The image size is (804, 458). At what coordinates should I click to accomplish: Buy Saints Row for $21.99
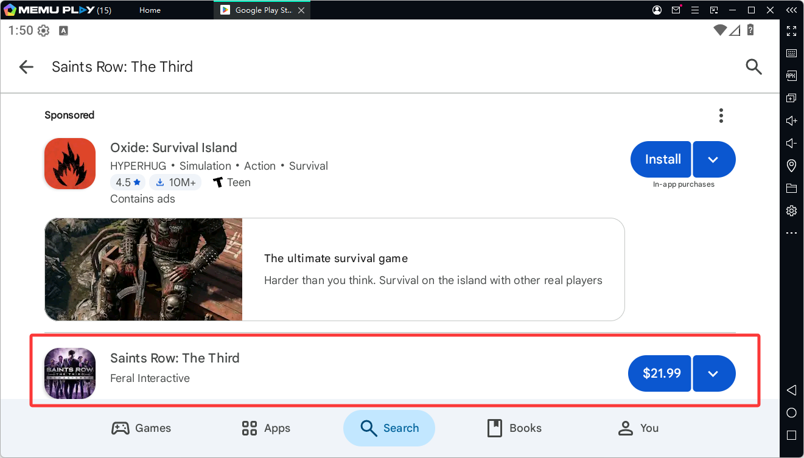660,373
